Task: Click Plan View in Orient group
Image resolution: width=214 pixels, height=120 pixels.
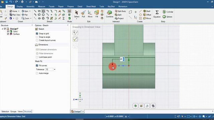Action: [15, 15]
